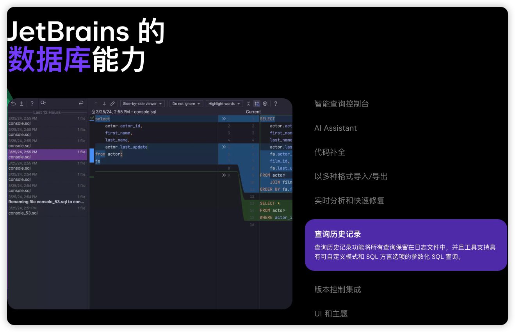Toggle the soft-wrap icon in history panel
Viewport: 515px width, 332px height.
coord(81,103)
